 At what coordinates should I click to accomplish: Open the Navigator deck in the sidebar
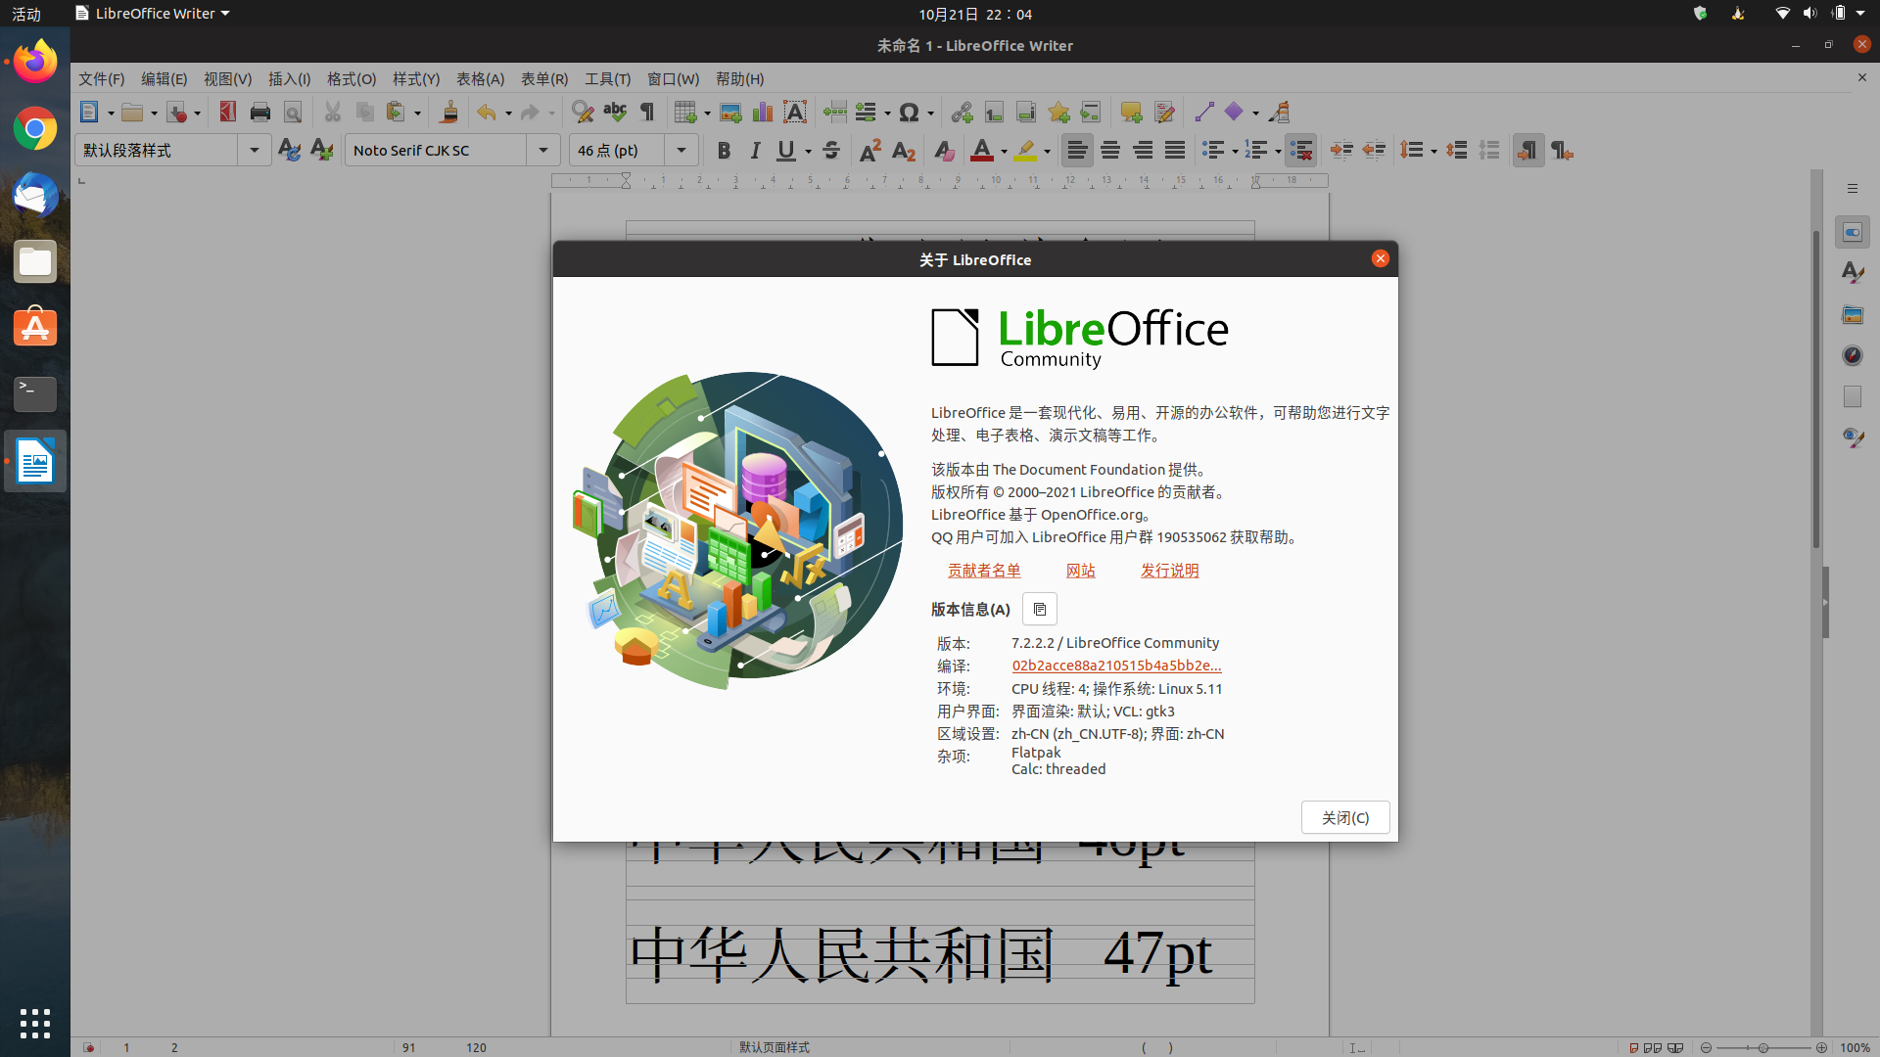click(x=1852, y=355)
